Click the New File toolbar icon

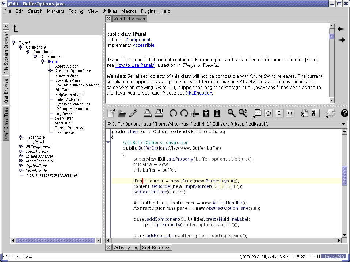111,113
